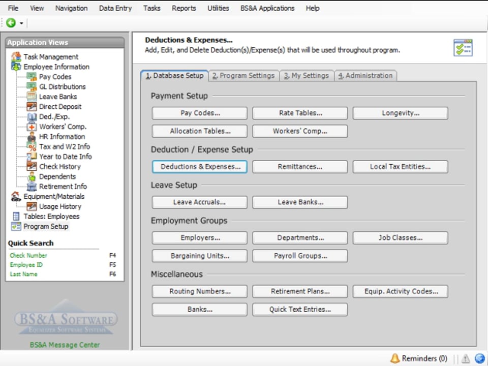488x366 pixels.
Task: Open the Navigation menu
Action: [71, 8]
